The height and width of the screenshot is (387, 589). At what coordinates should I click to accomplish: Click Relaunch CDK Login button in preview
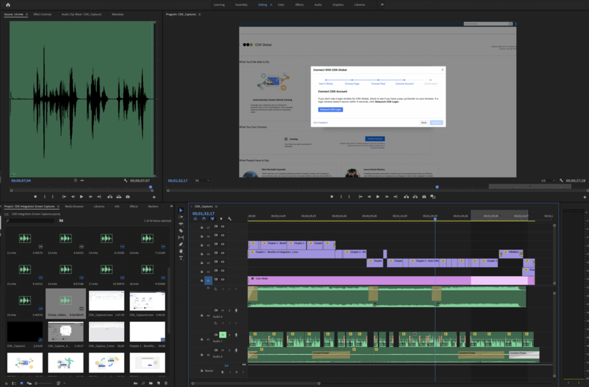331,109
